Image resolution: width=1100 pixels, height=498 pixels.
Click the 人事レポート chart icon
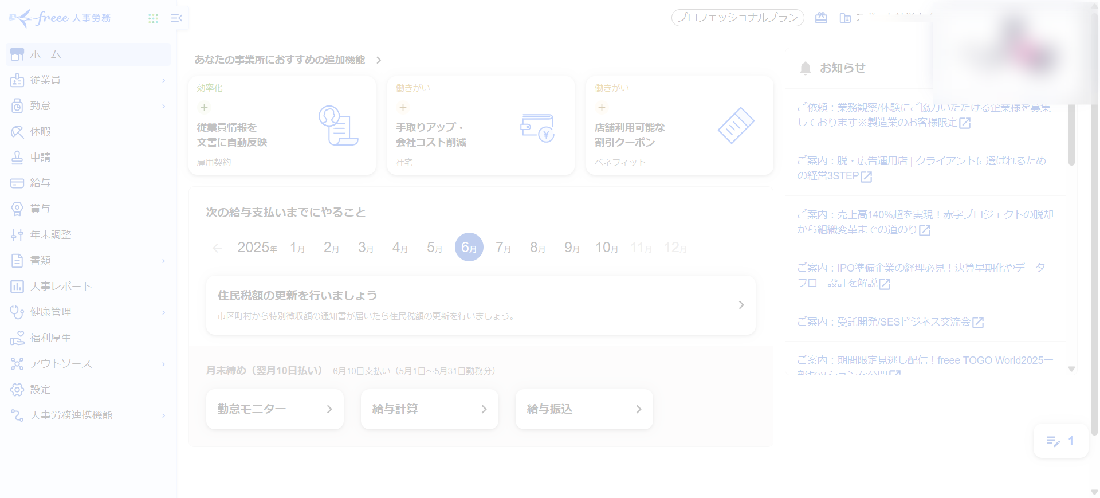[x=17, y=287]
